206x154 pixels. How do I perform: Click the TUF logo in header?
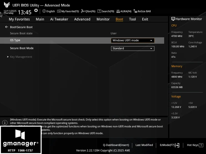[x=7, y=5]
